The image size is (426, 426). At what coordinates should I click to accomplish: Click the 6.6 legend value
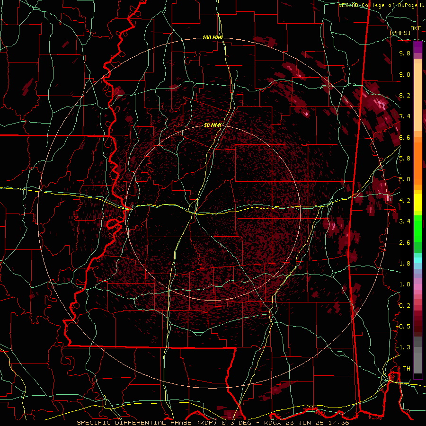coord(405,137)
